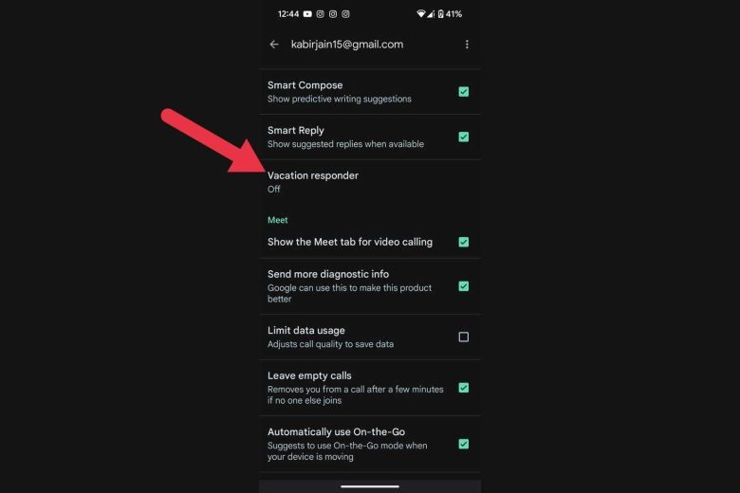Tap the cellular signal icon
Image resolution: width=740 pixels, height=493 pixels.
(x=431, y=14)
